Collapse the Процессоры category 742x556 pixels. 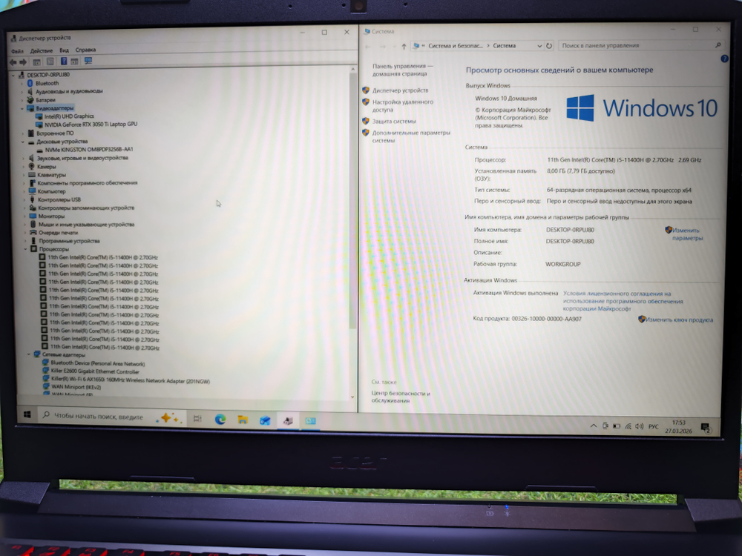(x=25, y=249)
